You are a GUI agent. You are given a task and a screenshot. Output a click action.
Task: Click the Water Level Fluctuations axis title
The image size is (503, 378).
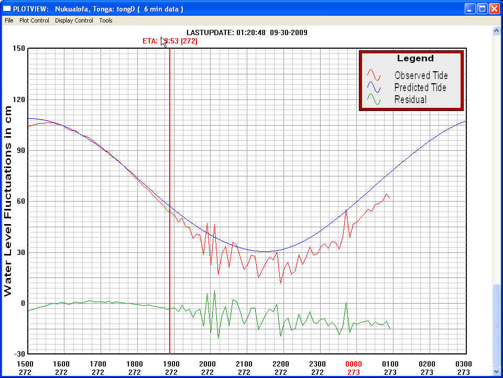[7, 201]
